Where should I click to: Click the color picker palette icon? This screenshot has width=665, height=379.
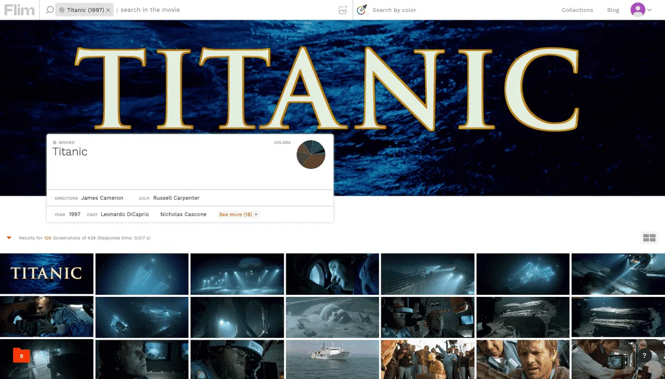click(x=361, y=10)
